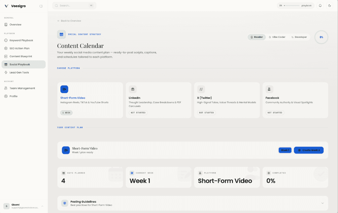Click the Veesigro logo icon

point(7,6)
